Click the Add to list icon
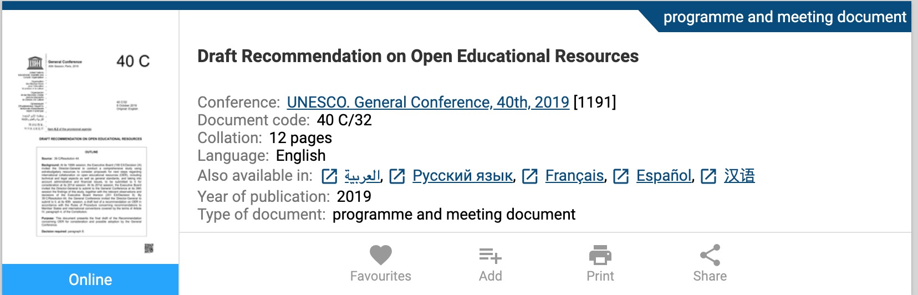Screen dimensions: 918x295 pyautogui.click(x=491, y=256)
